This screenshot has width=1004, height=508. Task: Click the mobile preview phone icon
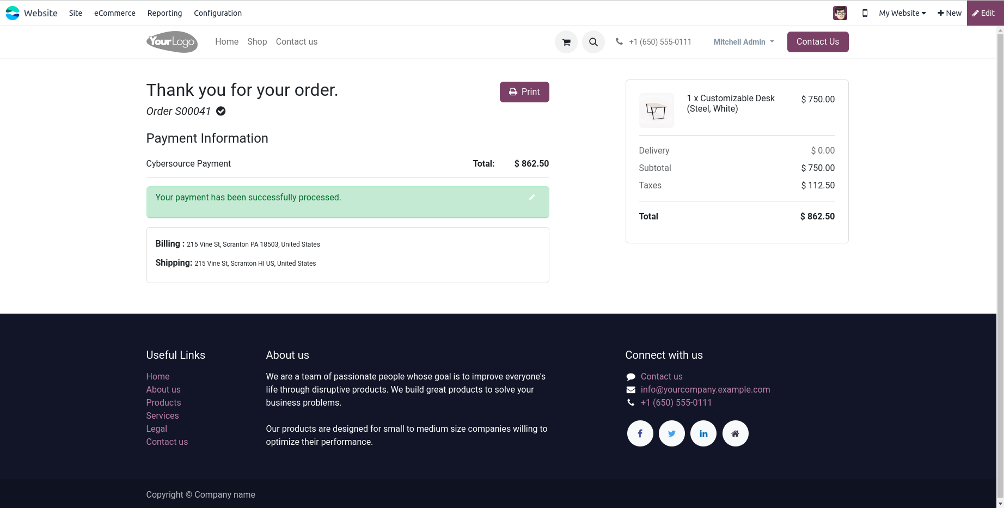point(865,13)
